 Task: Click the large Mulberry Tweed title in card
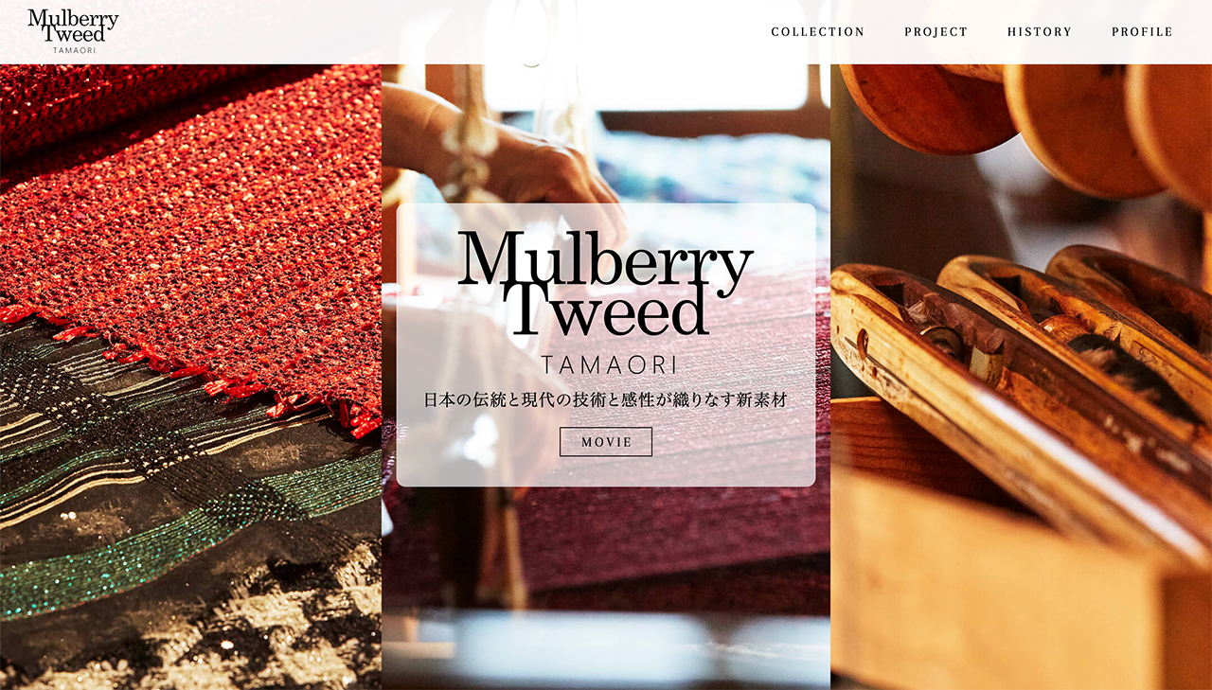[606, 283]
